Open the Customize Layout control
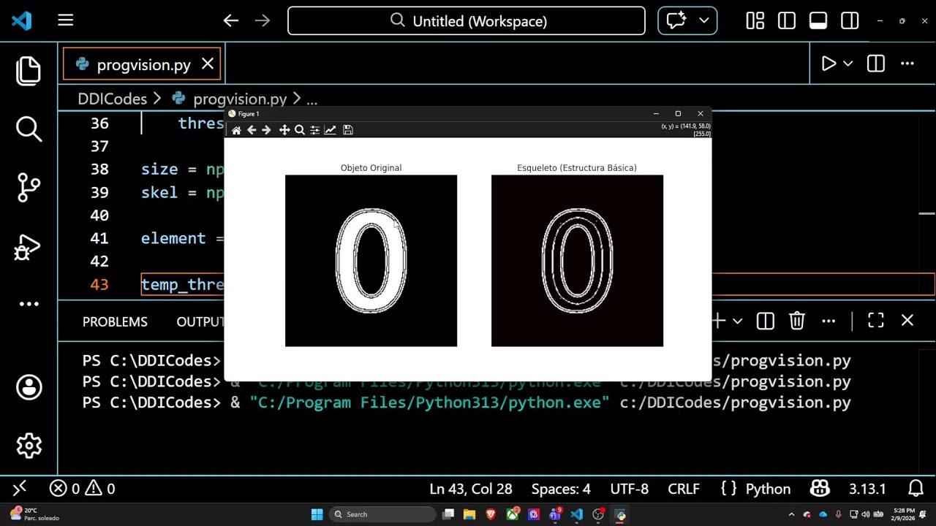The image size is (936, 526). point(755,21)
